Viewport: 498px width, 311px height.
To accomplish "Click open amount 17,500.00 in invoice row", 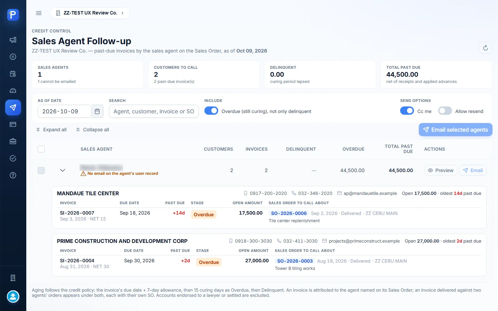I will (x=251, y=213).
